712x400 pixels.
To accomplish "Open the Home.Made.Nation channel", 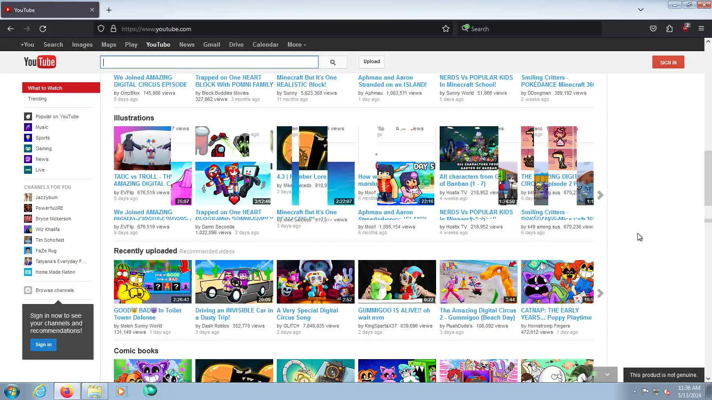I will pyautogui.click(x=55, y=272).
